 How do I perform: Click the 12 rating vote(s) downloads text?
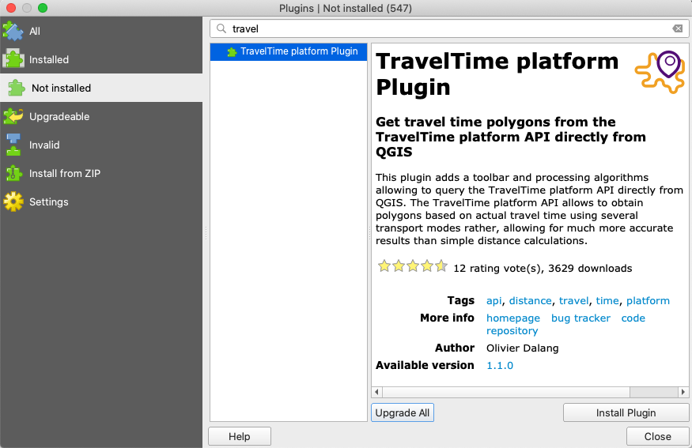543,269
